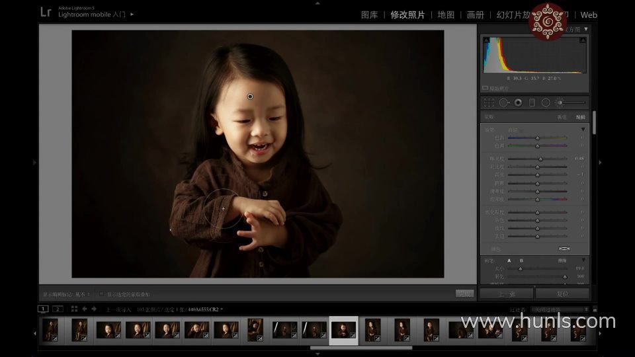Collapse the brush options disclosure triangle

pyautogui.click(x=583, y=260)
